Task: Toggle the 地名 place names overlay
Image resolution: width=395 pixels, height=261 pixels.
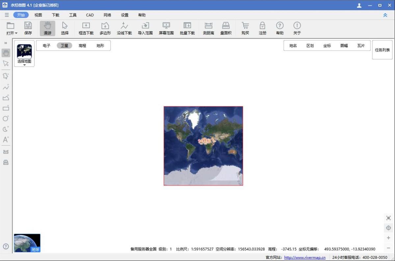Action: [293, 46]
